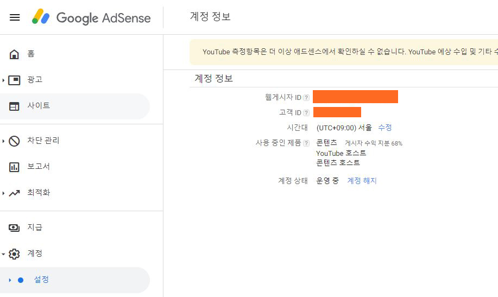Click the 사용 중인 제품 label
Screen dimensions: 498x297
coord(279,143)
